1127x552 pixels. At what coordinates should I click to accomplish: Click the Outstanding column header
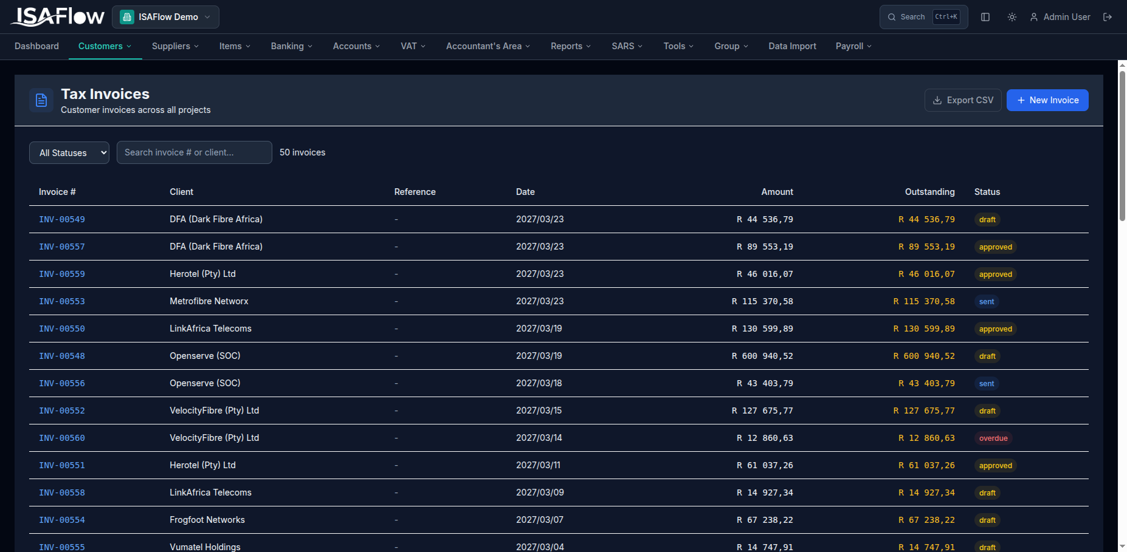coord(929,192)
